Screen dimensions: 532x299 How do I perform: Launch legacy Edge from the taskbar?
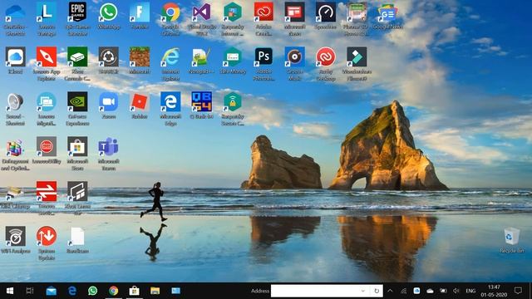(72, 291)
